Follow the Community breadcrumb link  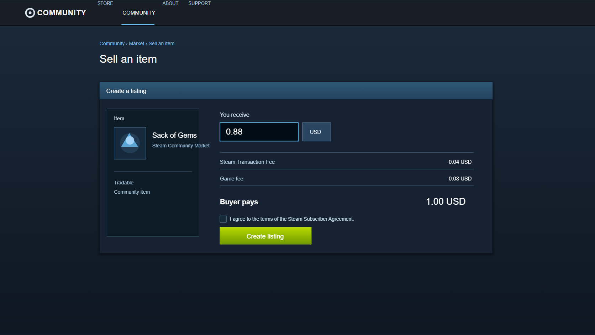112,43
